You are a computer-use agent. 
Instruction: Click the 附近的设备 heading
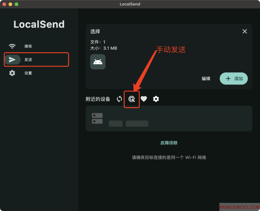[x=98, y=99]
